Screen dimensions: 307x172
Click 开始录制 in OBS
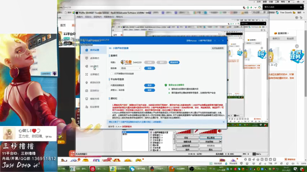[x=209, y=142]
